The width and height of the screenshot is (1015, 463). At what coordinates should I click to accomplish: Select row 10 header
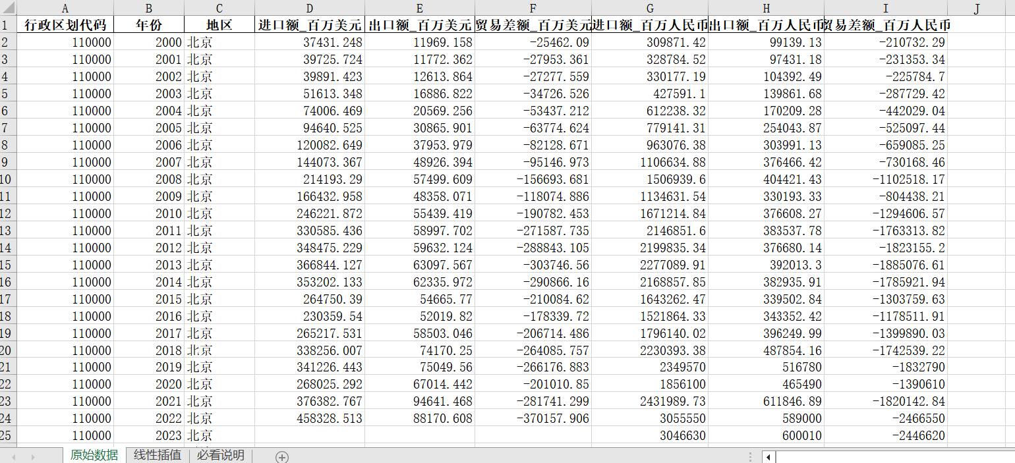(8, 179)
